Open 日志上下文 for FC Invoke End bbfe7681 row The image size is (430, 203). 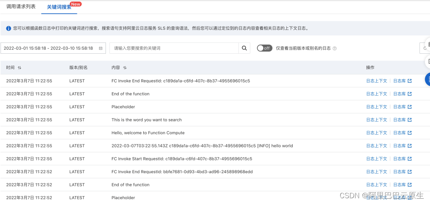coord(377,172)
